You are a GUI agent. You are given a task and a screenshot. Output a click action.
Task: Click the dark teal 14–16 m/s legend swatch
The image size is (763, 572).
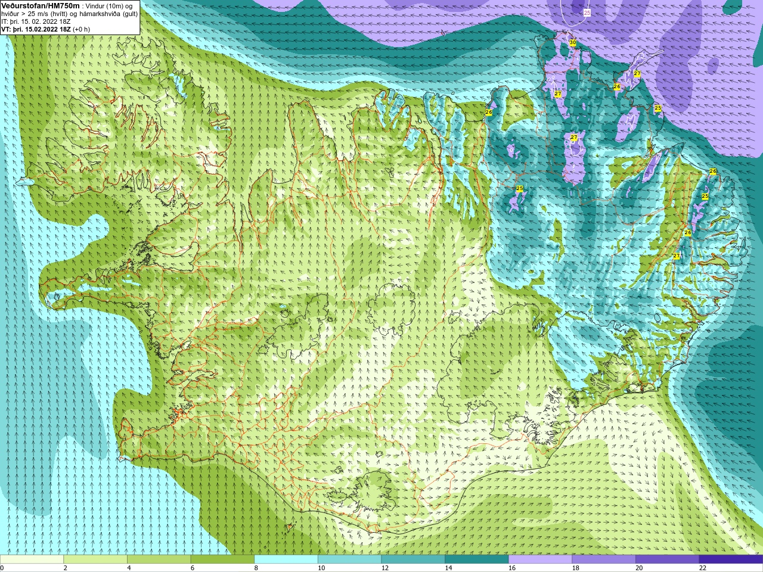click(477, 559)
